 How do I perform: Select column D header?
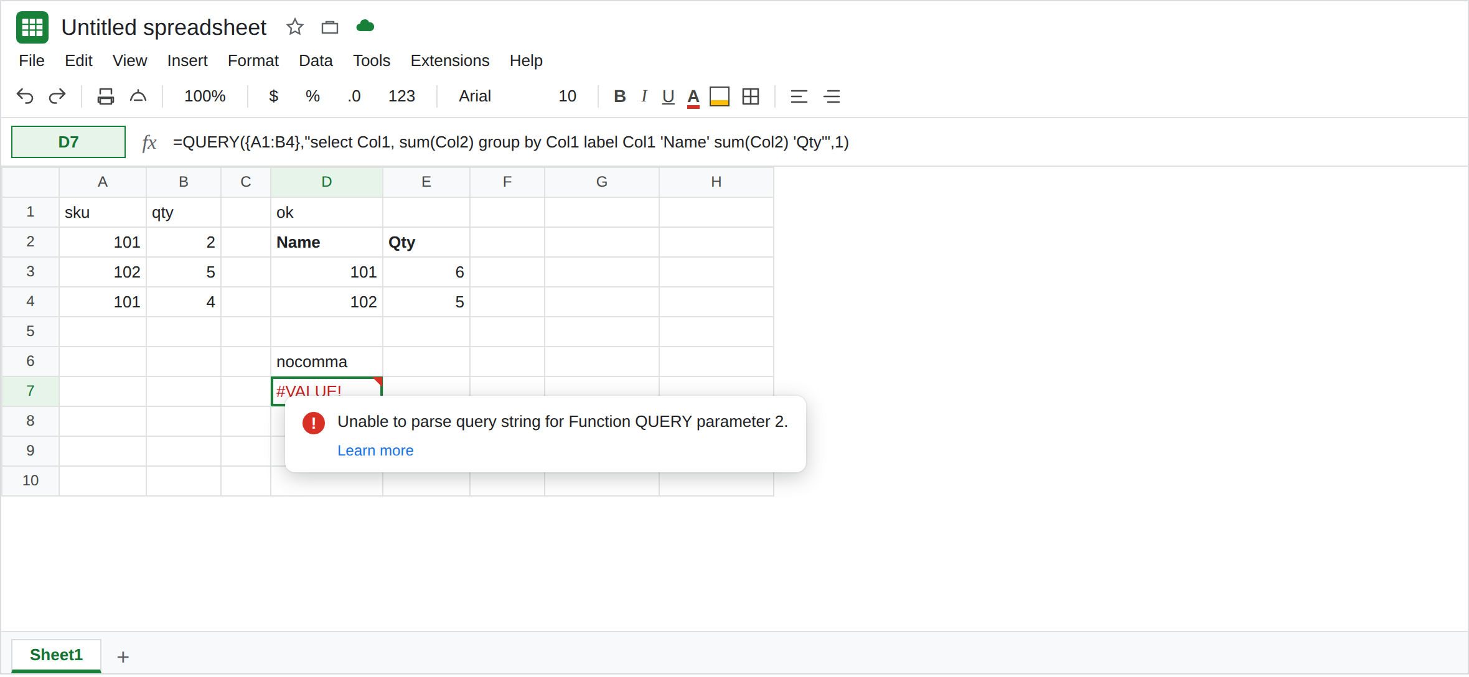click(327, 182)
